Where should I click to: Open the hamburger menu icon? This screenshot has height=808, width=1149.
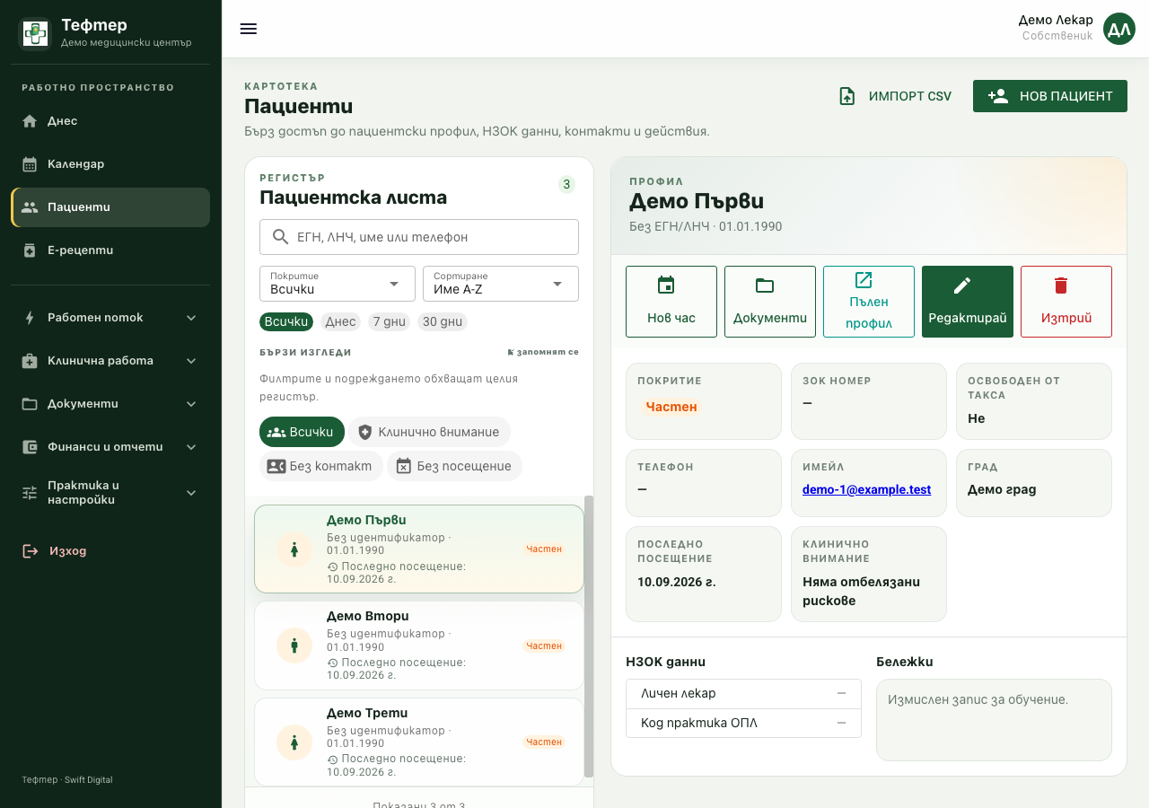click(x=249, y=29)
